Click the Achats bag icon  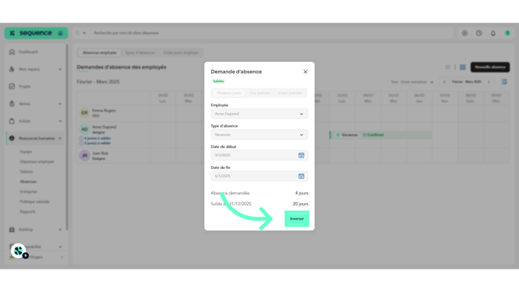(x=12, y=121)
